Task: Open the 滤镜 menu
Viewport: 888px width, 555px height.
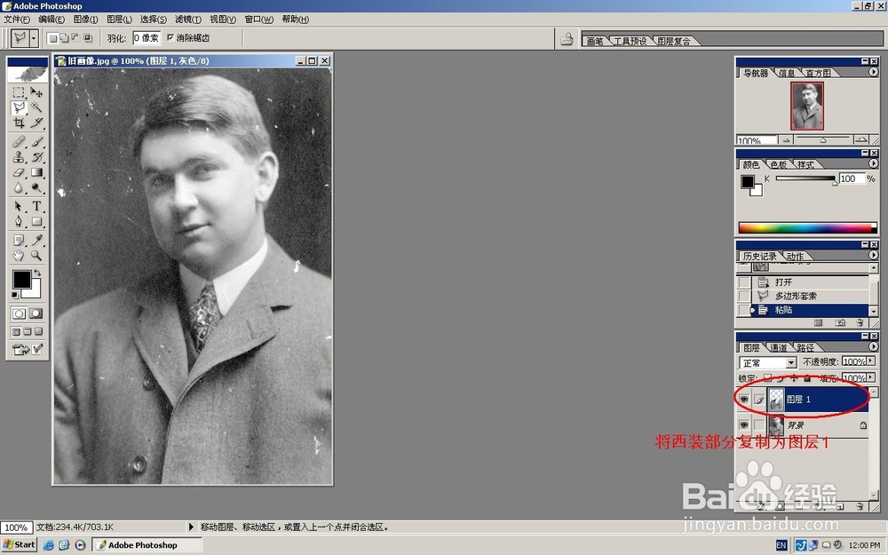Action: tap(188, 20)
